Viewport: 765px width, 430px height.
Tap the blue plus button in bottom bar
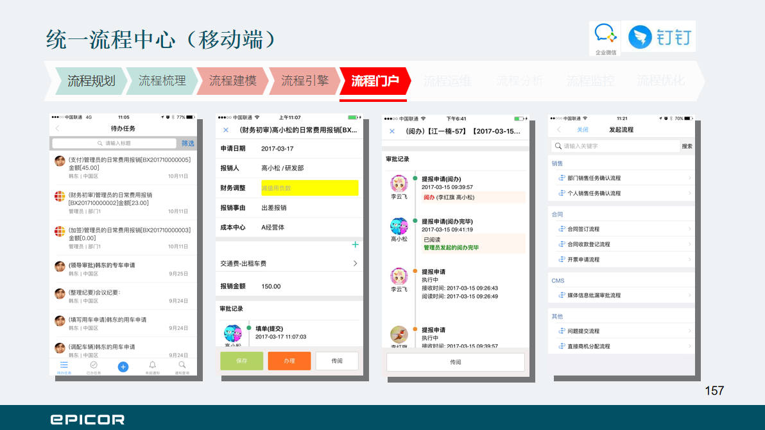123,367
